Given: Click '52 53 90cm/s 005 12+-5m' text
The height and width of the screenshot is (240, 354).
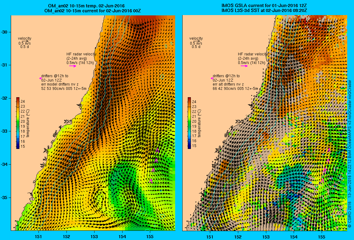Looking at the screenshot, I should pos(64,89).
